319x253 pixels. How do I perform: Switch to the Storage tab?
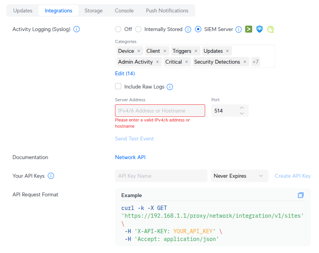pos(94,10)
